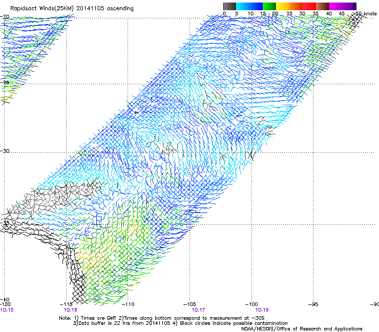Viewport: 379px width, 332px height.
Task: Click the yellow 20-25 knots color segment
Action: point(283,6)
